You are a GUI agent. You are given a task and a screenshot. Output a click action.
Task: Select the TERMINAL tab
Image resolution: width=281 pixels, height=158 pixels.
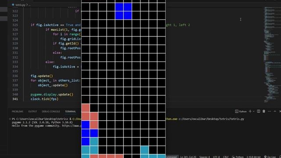tap(70, 111)
